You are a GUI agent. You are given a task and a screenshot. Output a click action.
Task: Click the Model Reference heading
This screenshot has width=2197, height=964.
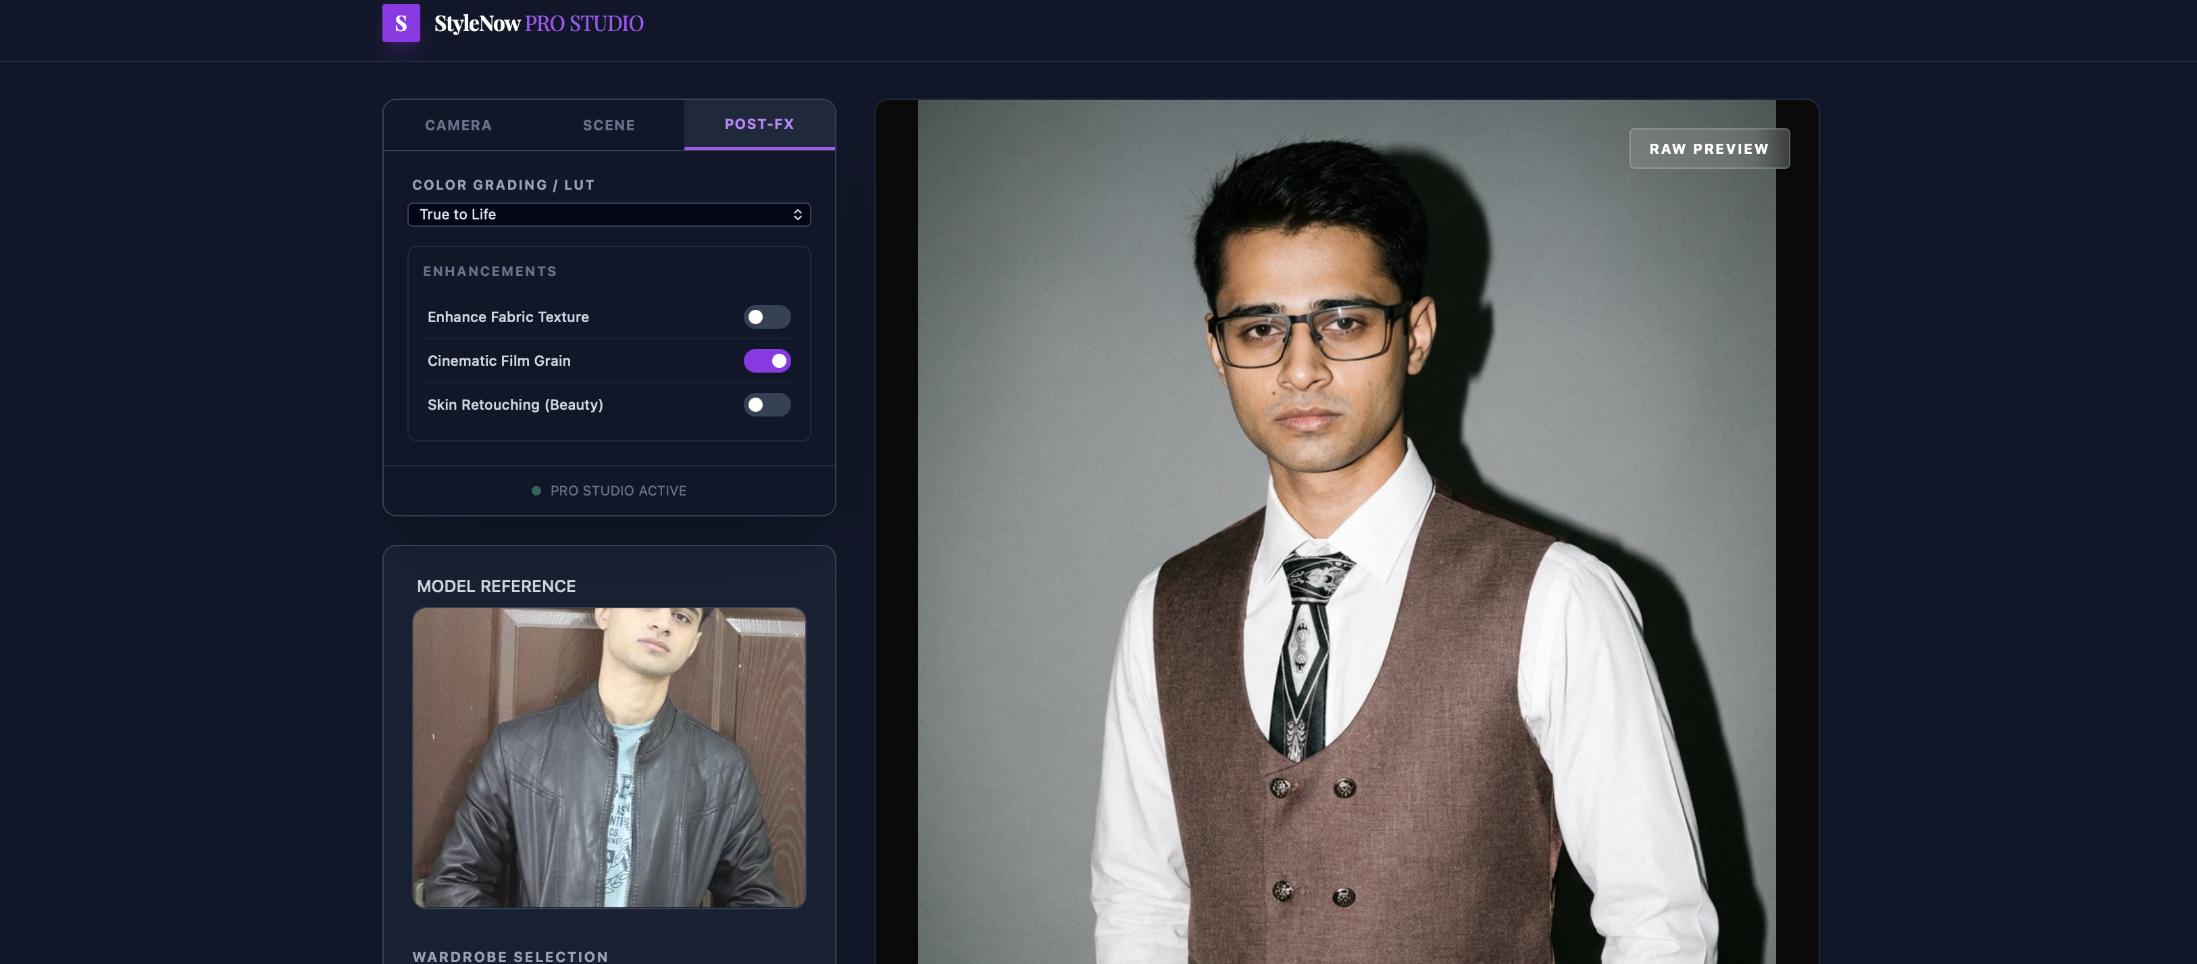(x=495, y=587)
